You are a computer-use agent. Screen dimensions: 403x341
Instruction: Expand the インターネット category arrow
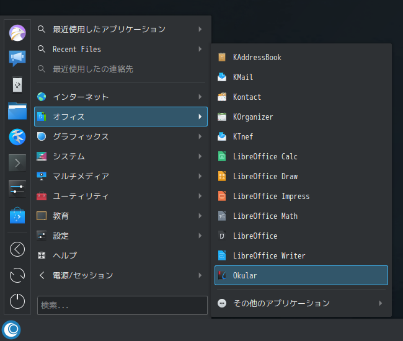tap(200, 97)
